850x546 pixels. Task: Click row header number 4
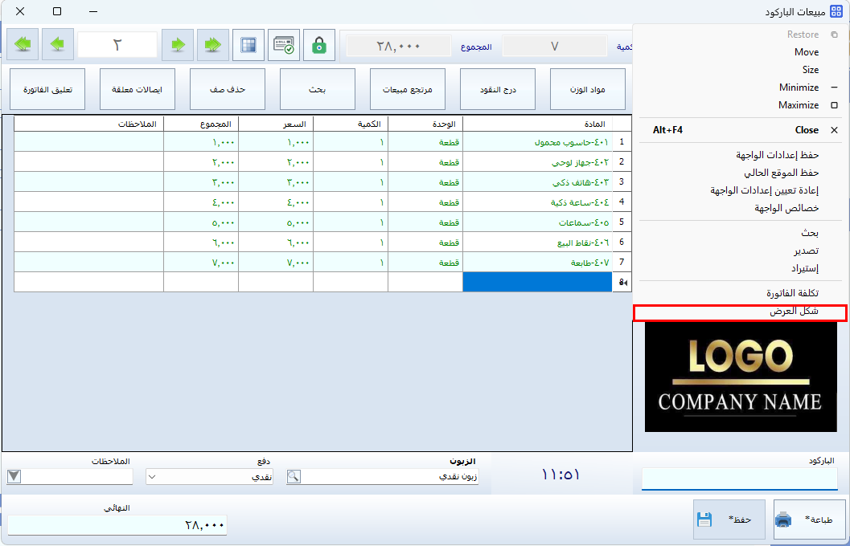(622, 202)
